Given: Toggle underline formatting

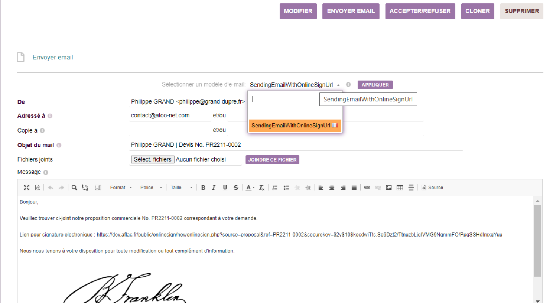Looking at the screenshot, I should [225, 188].
